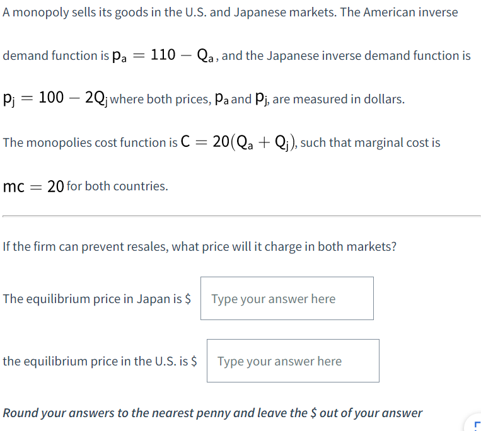Screen dimensions: 481x431
Task: Click the cost function C = 20(Qa + Qj)
Action: 238,142
